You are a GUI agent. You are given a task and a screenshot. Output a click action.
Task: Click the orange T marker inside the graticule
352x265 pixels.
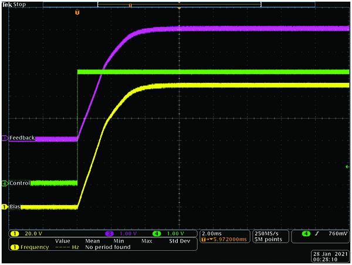point(76,12)
